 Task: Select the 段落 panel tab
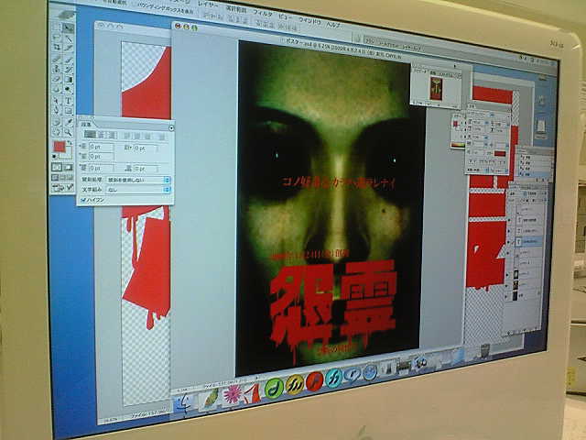pyautogui.click(x=85, y=125)
